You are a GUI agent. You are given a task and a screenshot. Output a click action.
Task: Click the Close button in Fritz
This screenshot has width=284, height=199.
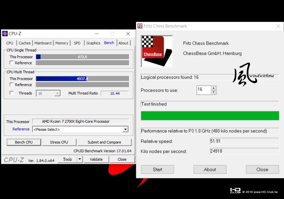(262, 170)
